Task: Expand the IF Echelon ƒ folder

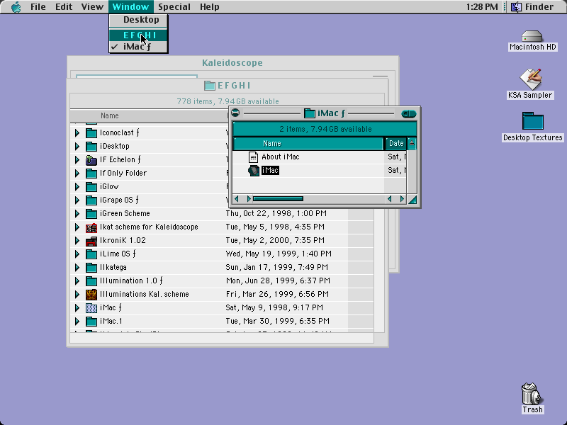Action: [77, 160]
